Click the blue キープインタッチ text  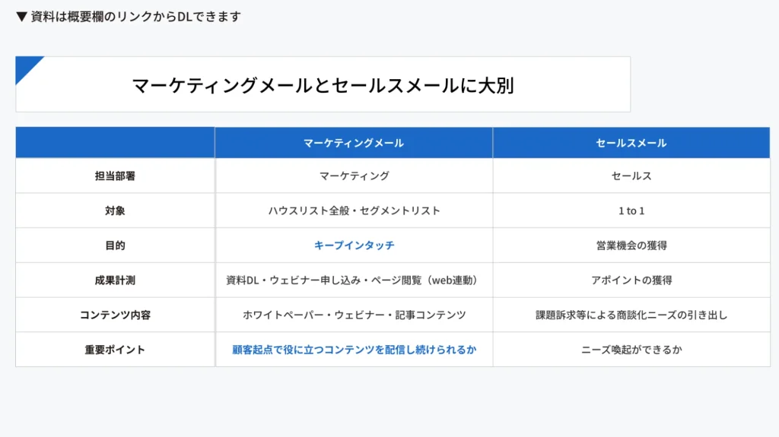click(x=354, y=245)
